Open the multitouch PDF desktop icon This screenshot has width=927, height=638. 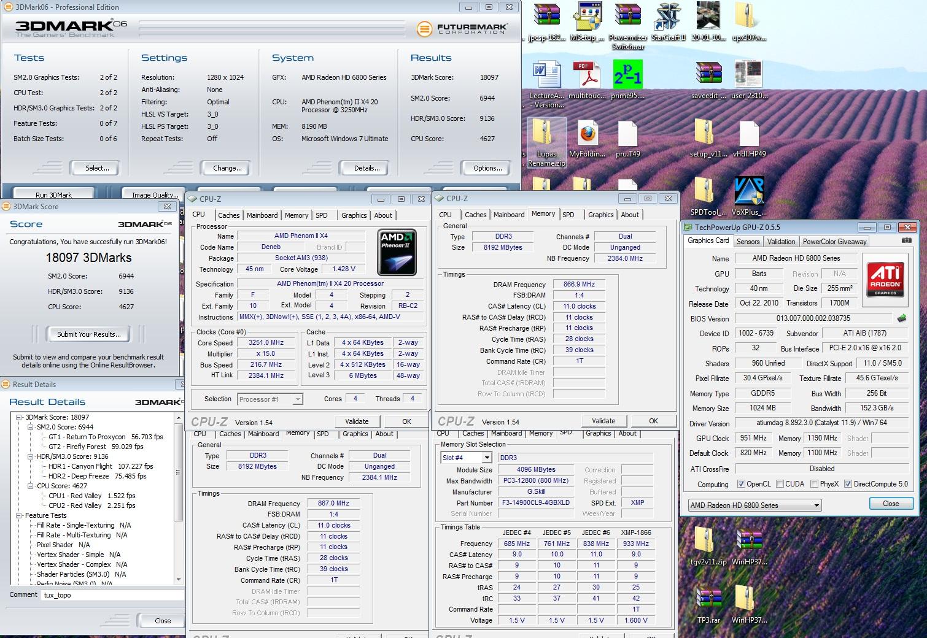[588, 80]
